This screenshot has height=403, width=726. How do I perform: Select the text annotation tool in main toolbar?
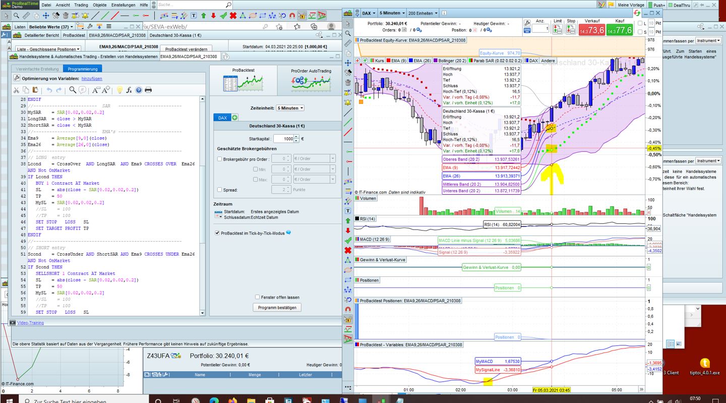194,16
